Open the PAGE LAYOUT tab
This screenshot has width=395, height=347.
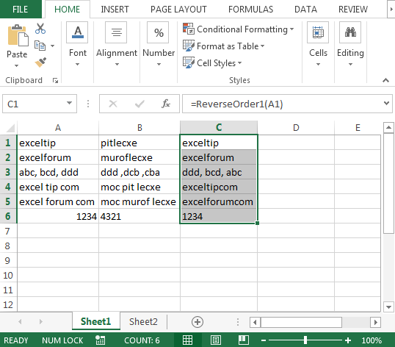pyautogui.click(x=178, y=10)
